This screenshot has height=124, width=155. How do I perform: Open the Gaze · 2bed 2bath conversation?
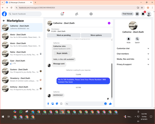tap(22, 62)
